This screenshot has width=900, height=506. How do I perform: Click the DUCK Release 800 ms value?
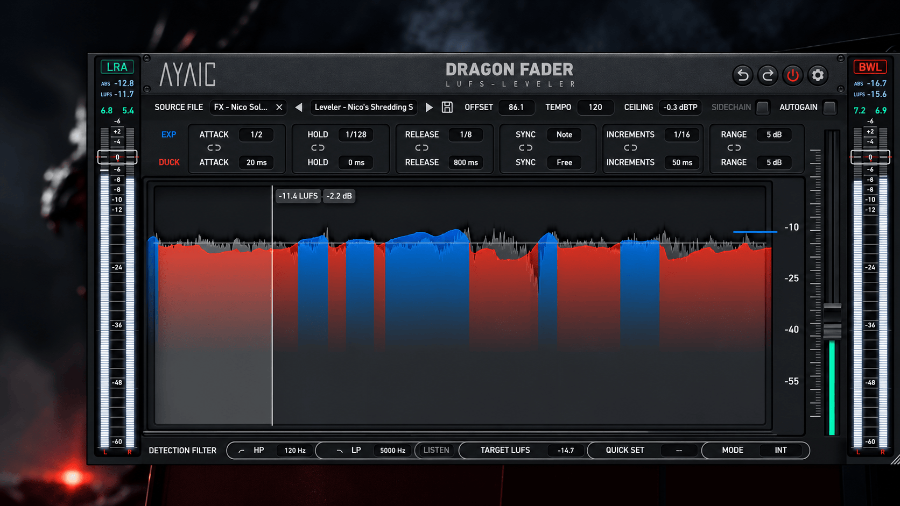466,162
